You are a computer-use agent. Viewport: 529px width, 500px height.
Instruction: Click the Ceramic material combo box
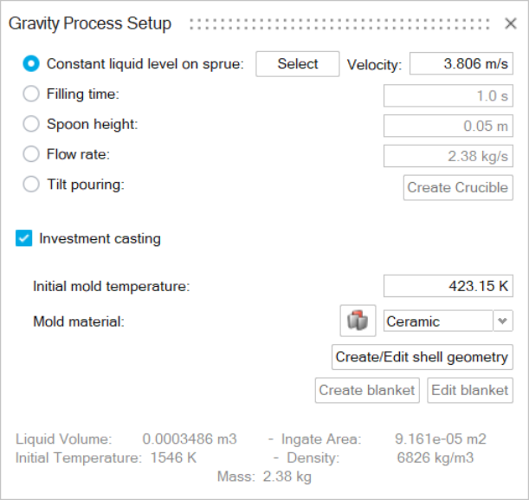(437, 321)
